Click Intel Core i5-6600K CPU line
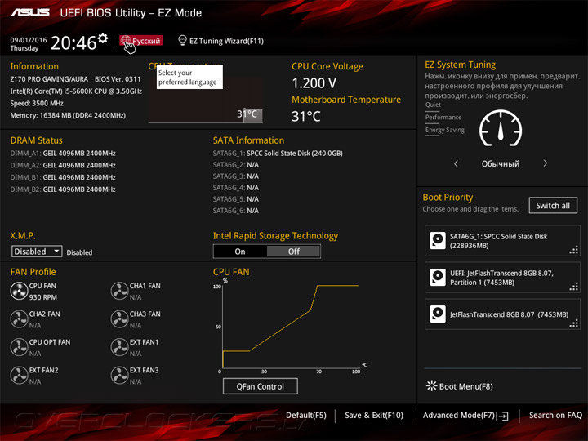The height and width of the screenshot is (441, 588). pos(76,91)
